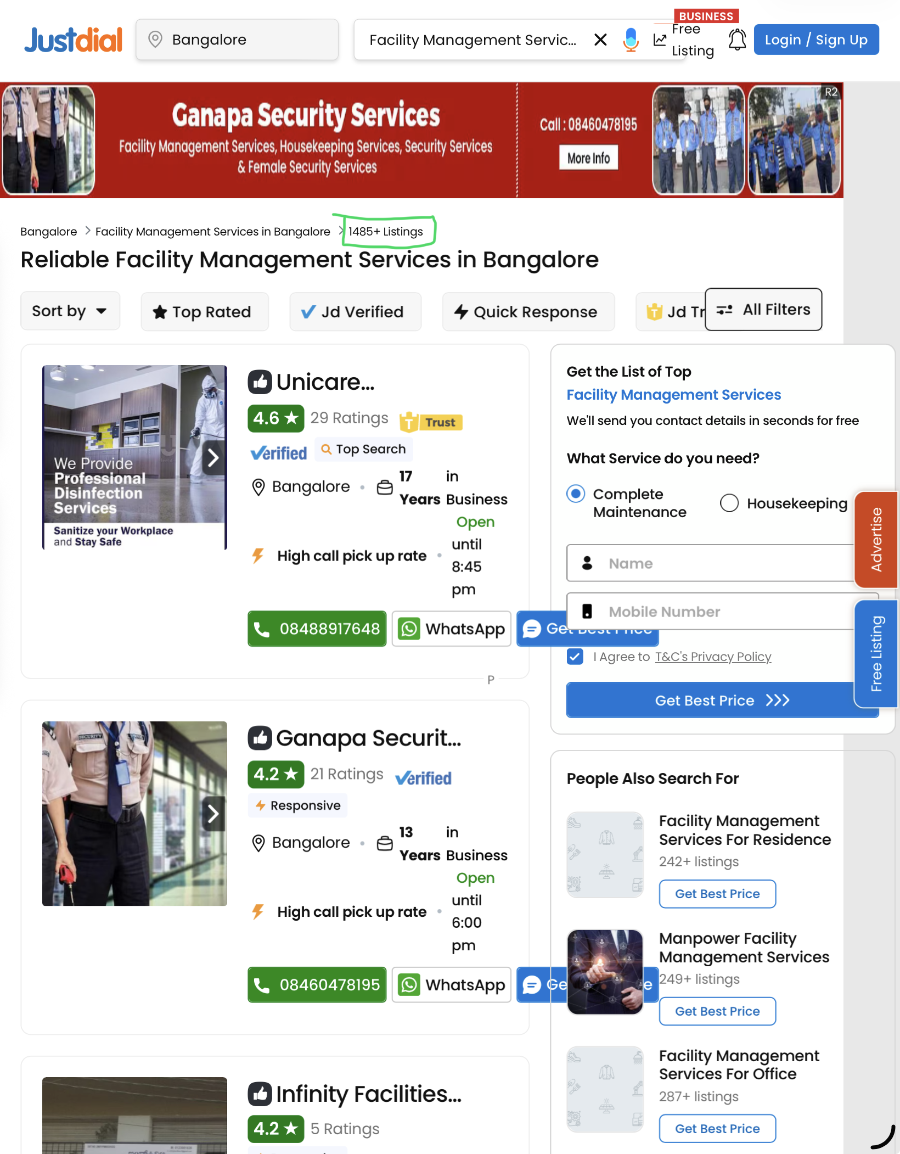Open notifications bell icon
900x1154 pixels.
[x=737, y=40]
